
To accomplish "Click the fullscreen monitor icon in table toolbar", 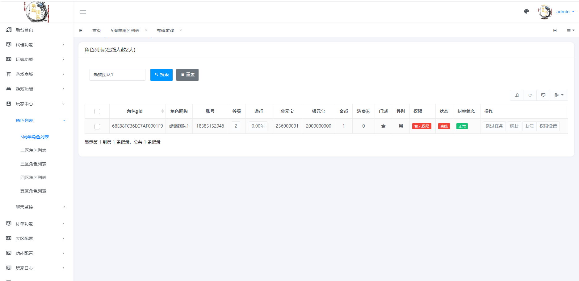I will point(543,95).
